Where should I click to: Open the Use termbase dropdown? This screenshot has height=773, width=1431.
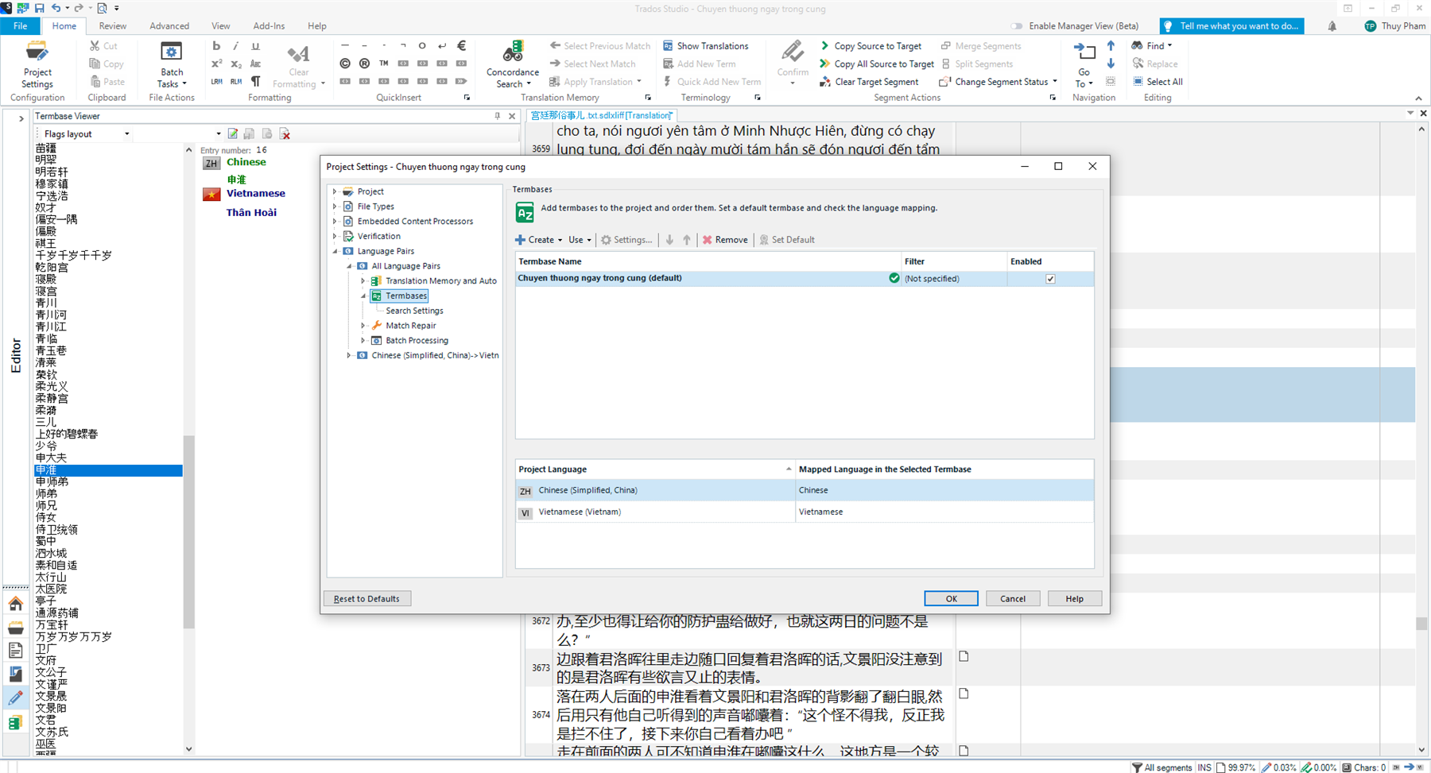[x=580, y=240]
